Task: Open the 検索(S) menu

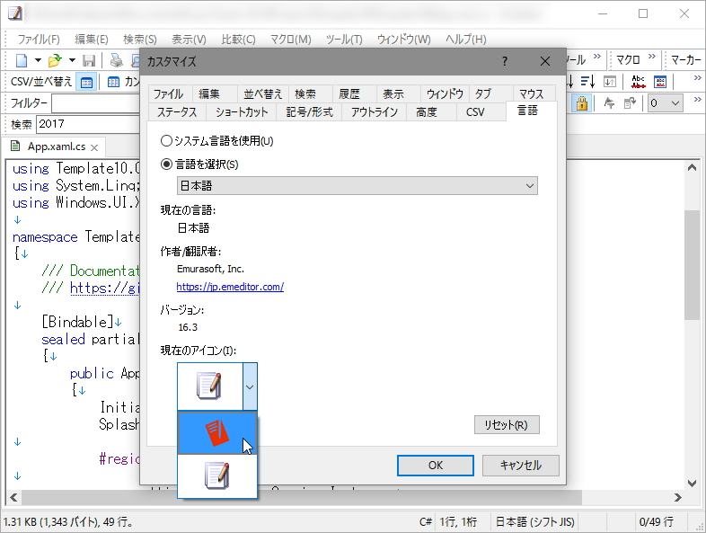Action: [140, 40]
